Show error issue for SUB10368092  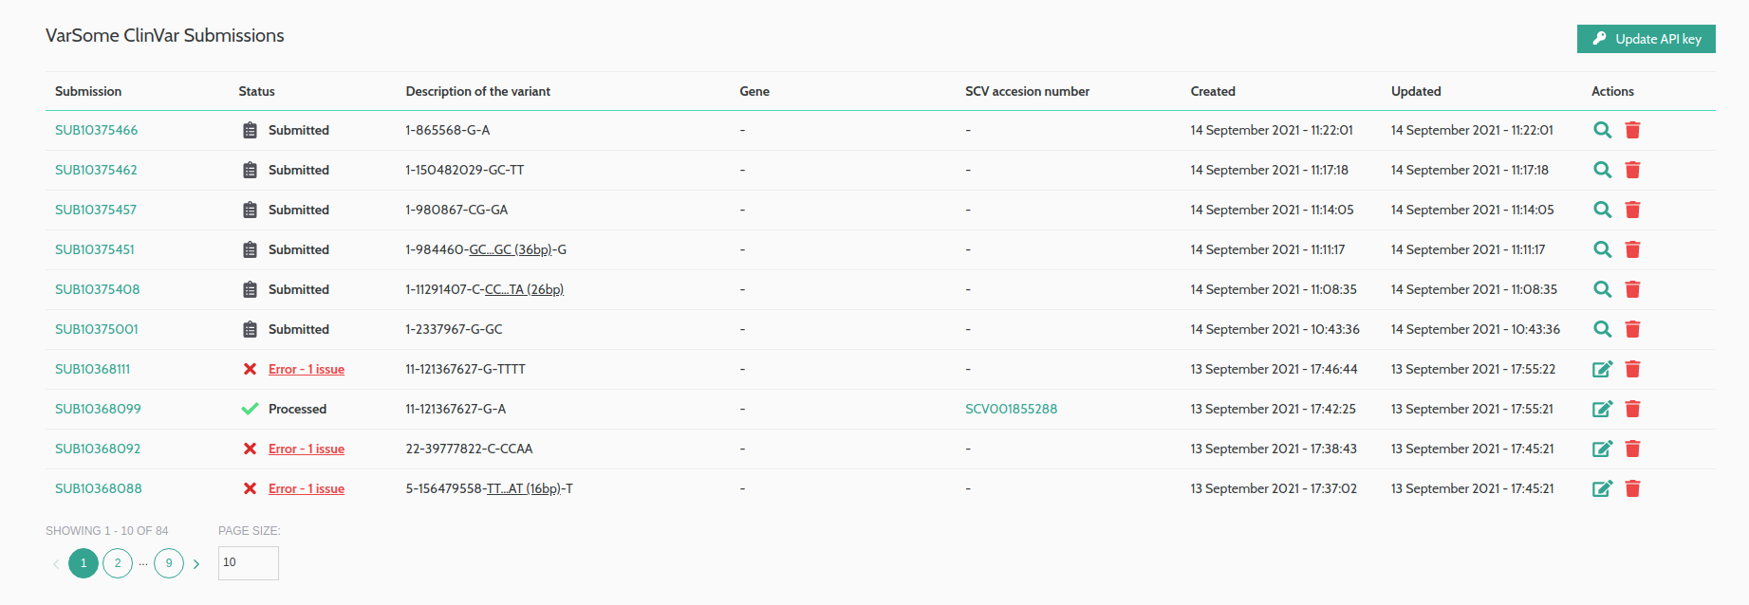[x=307, y=449]
